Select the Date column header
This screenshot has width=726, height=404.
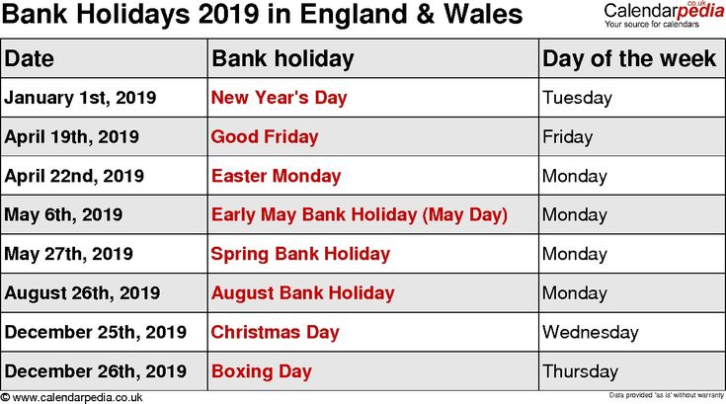pos(29,58)
